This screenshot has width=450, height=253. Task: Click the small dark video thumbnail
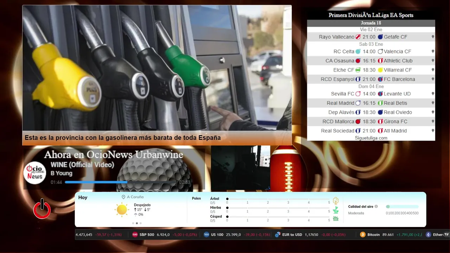tap(240, 168)
